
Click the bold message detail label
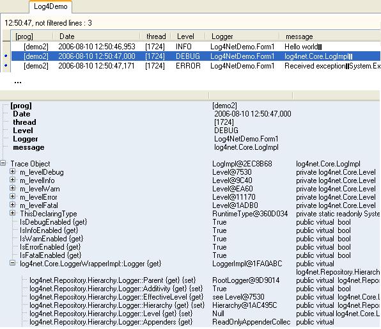28,147
